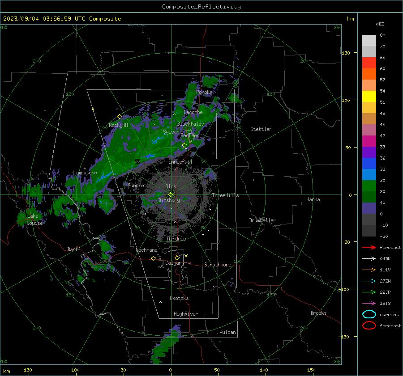The image size is (403, 376).
Task: Click the km unit label at bottom left
Action: [x=6, y=371]
